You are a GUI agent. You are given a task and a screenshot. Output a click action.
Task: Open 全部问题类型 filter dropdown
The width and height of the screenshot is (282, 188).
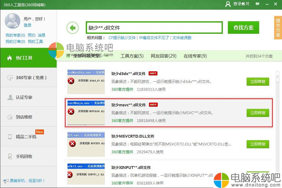[x=87, y=56]
